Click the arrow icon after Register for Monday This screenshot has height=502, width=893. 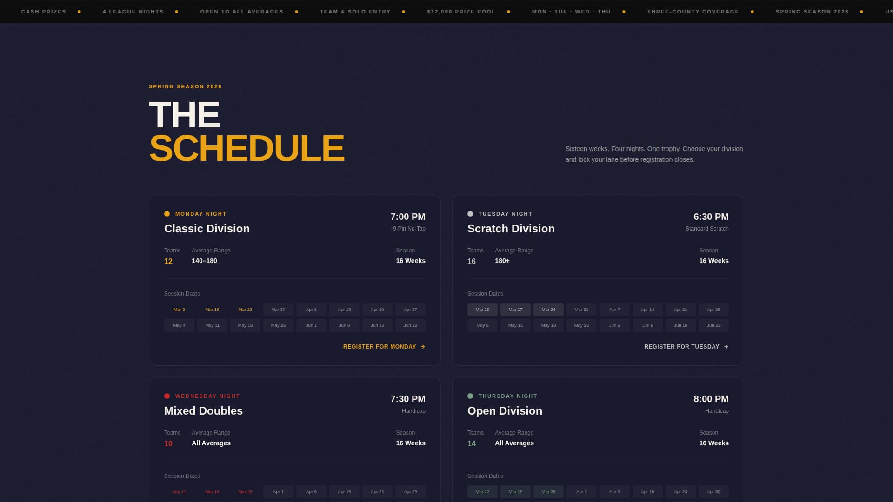click(423, 347)
